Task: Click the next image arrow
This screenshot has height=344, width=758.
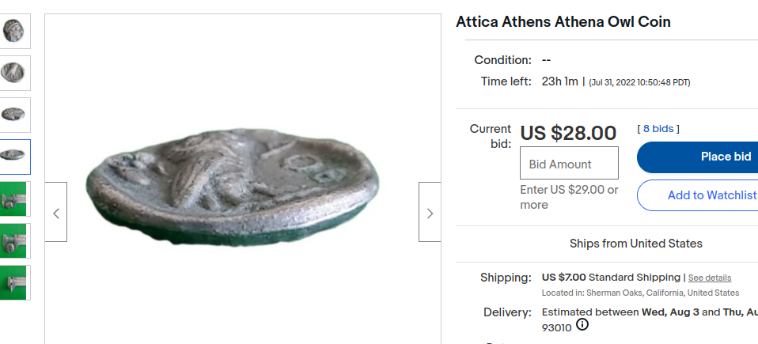Action: [x=430, y=212]
